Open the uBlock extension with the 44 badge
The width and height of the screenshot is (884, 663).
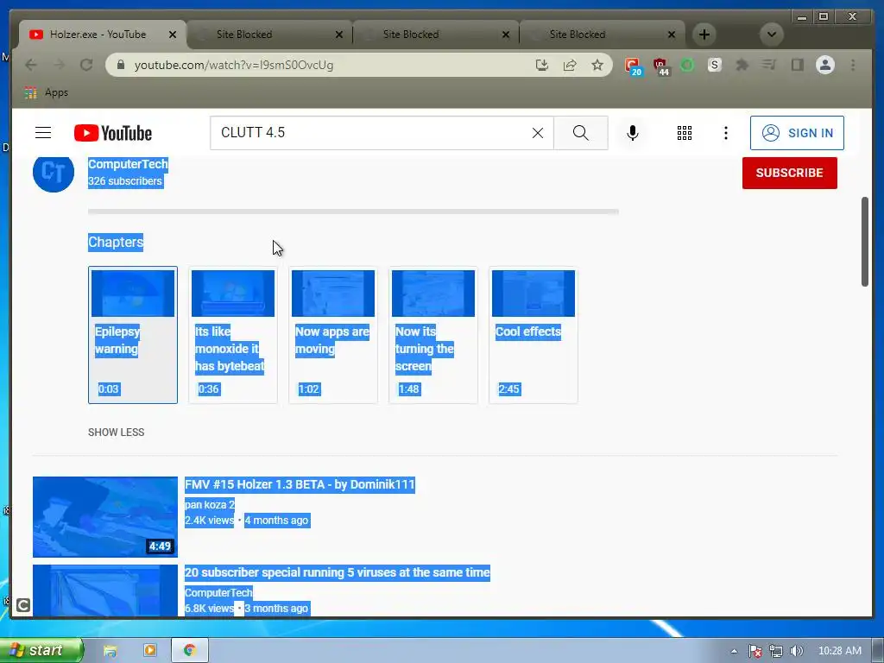pos(660,66)
